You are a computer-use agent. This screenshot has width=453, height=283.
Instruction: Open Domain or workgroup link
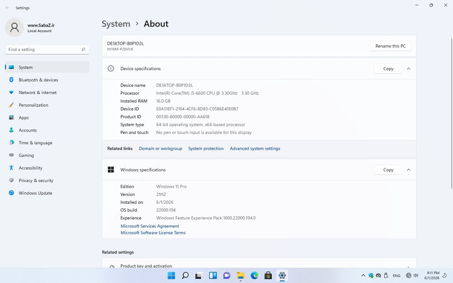160,148
